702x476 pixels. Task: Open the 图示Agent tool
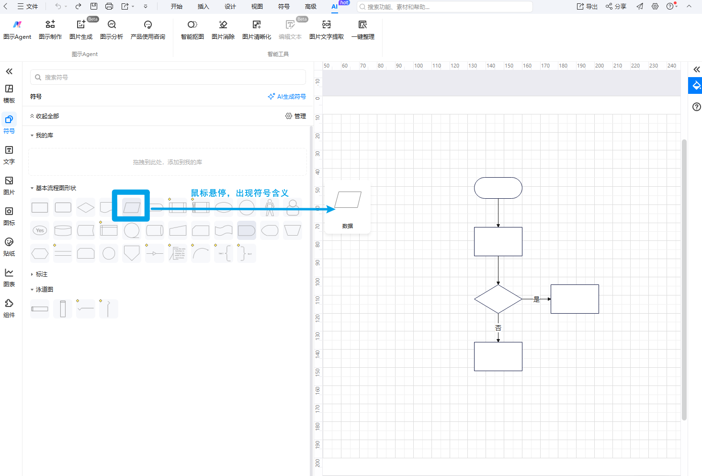17,30
